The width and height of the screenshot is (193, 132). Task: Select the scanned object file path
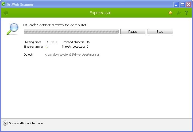pos(72,55)
